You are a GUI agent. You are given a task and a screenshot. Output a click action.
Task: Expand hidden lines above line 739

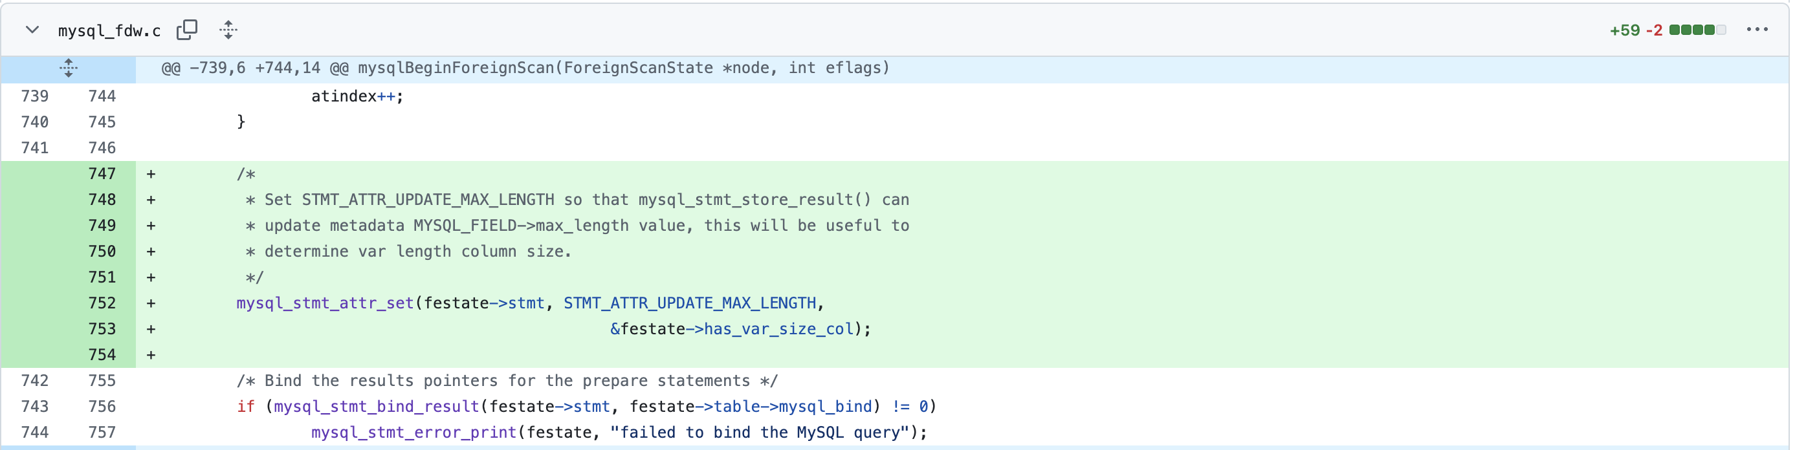click(69, 69)
